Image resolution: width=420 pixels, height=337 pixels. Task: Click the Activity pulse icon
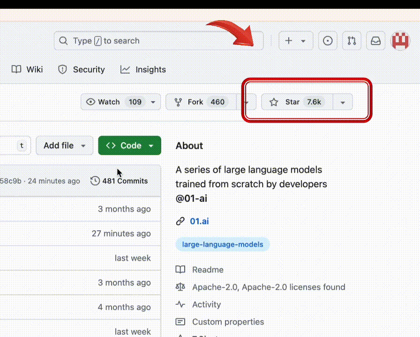[180, 304]
